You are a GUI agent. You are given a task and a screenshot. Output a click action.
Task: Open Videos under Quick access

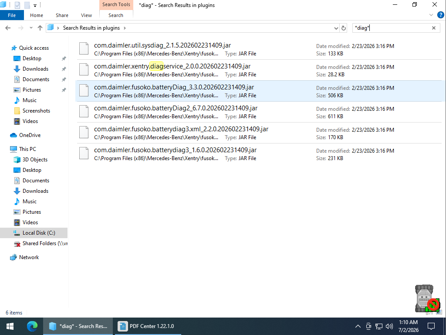[x=30, y=121]
